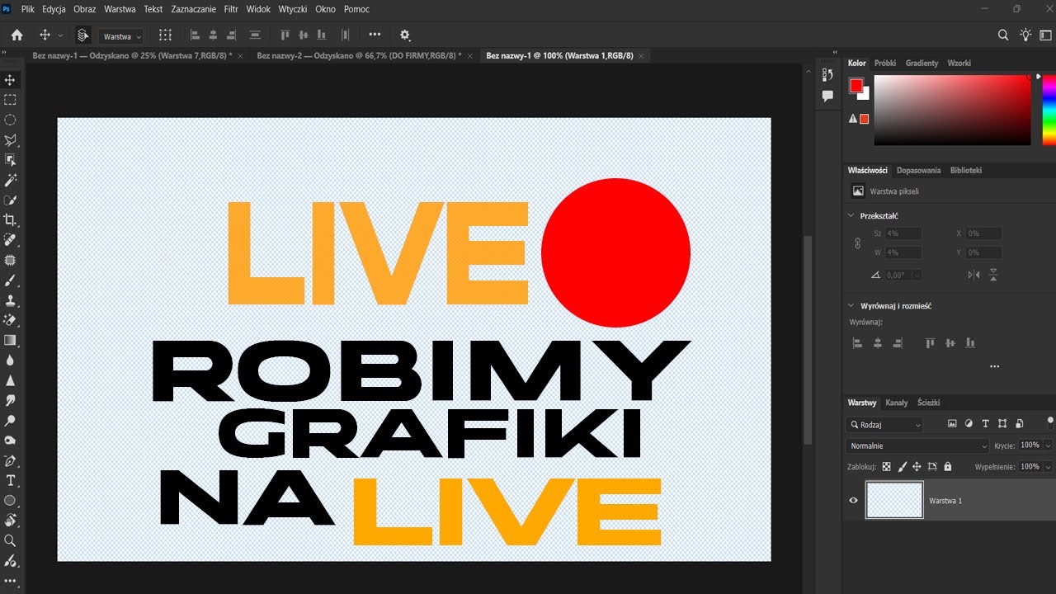Image resolution: width=1056 pixels, height=594 pixels.
Task: Filter layers by pixel layer icon
Action: [x=952, y=424]
